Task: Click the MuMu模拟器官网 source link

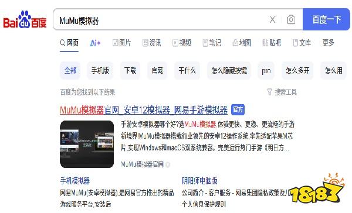Action: 143,164
